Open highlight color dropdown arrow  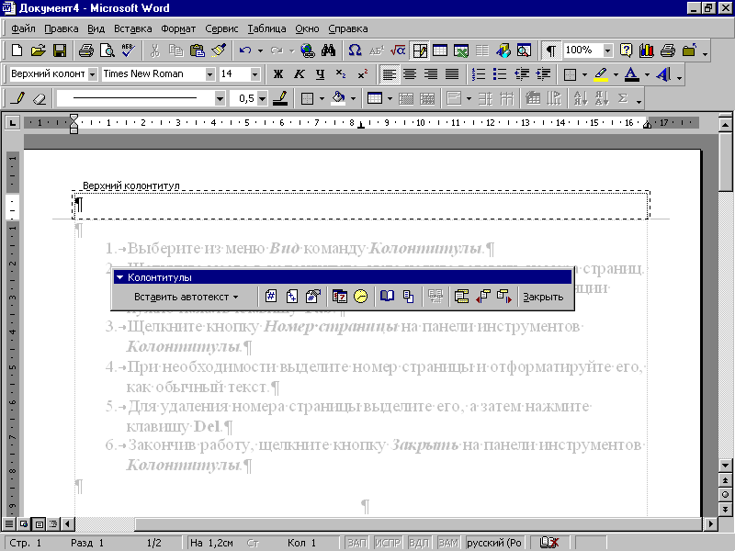616,74
